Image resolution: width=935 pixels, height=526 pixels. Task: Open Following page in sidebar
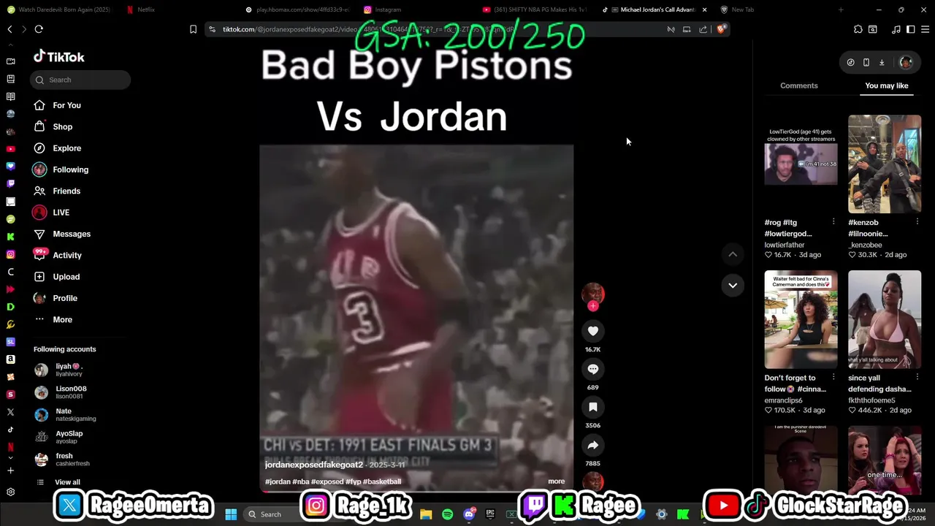point(70,169)
